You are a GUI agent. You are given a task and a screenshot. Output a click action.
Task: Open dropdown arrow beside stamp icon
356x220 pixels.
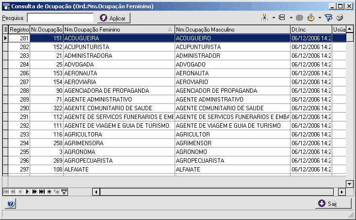[x=320, y=18]
